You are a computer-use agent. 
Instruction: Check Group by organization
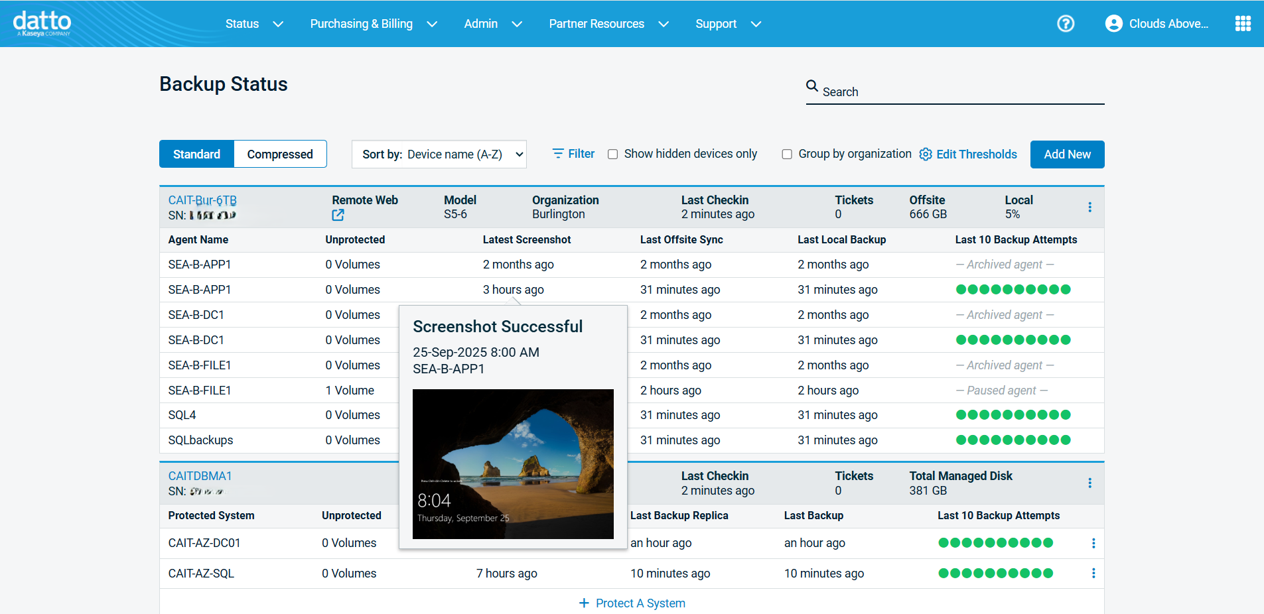point(786,154)
